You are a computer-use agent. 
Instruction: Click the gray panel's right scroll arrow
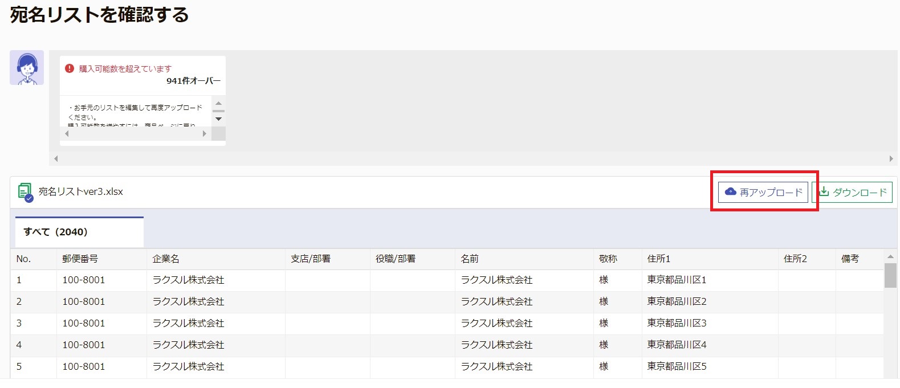tap(891, 159)
